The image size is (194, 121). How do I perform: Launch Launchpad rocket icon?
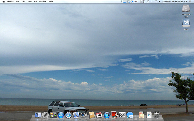coord(45,115)
